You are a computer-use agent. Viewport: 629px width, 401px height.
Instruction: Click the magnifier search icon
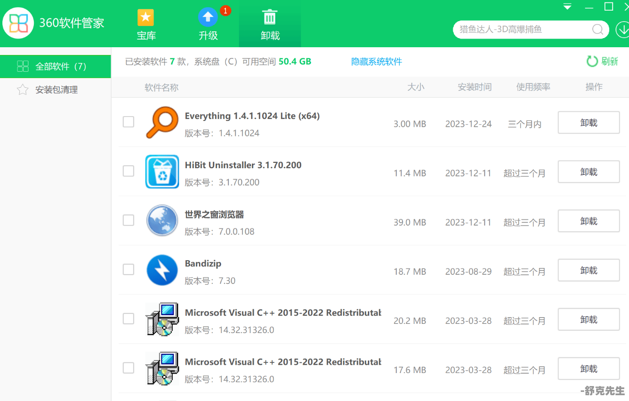coord(598,29)
